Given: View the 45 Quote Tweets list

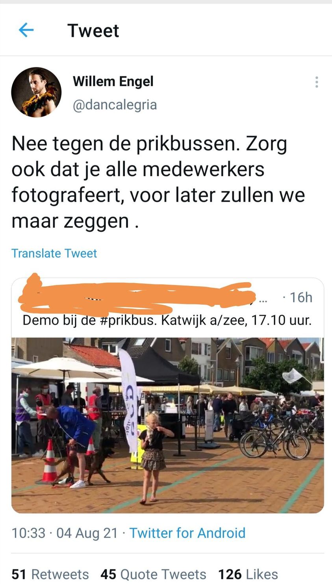Looking at the screenshot, I should pos(153,574).
